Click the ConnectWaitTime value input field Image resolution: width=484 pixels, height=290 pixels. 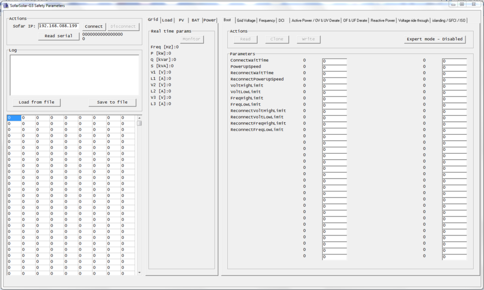pyautogui.click(x=335, y=61)
